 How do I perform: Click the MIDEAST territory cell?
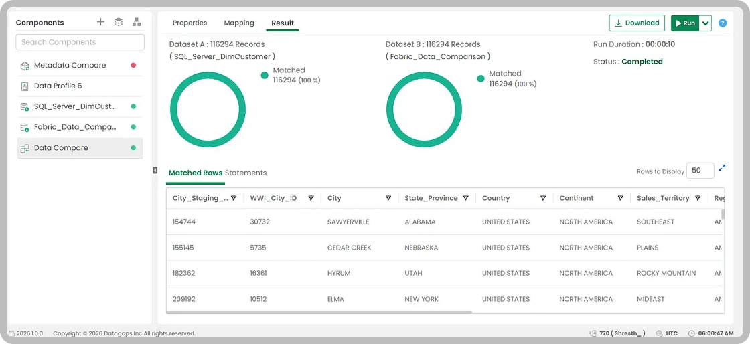point(650,299)
